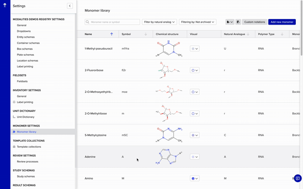This screenshot has height=189, width=303.
Task: Open Plate schemas settings
Action: (x=25, y=55)
